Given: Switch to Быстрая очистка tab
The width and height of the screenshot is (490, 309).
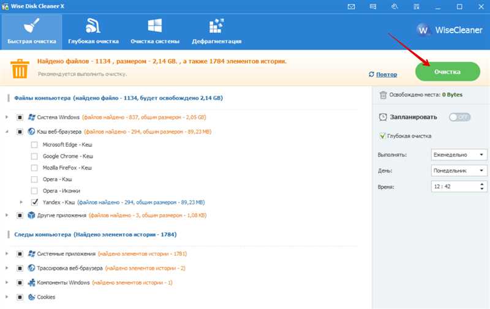Looking at the screenshot, I should pyautogui.click(x=32, y=32).
